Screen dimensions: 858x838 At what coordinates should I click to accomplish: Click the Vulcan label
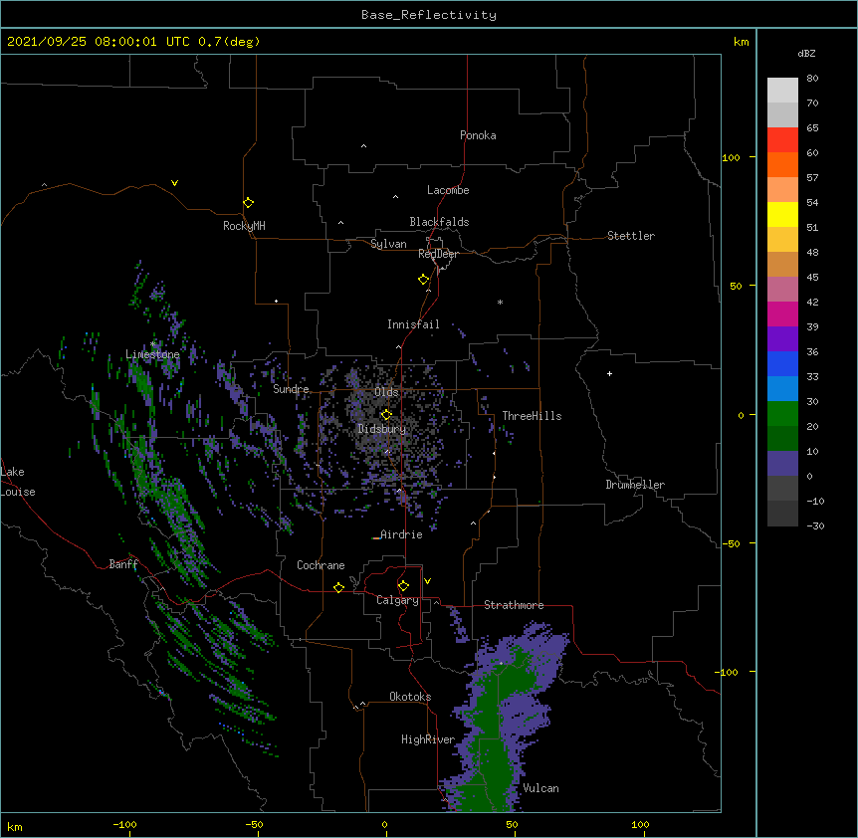click(x=540, y=788)
